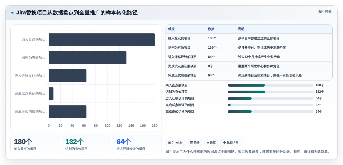The height and width of the screenshot is (165, 343).
Task: Click the 132个 value beside progress bar
Action: [320, 92]
